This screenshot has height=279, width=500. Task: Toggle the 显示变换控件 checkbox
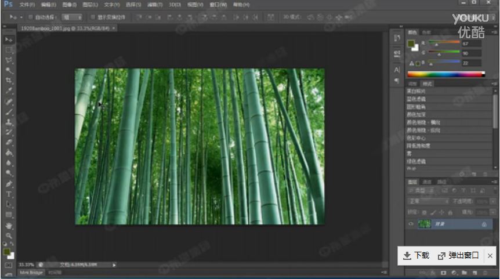(93, 17)
